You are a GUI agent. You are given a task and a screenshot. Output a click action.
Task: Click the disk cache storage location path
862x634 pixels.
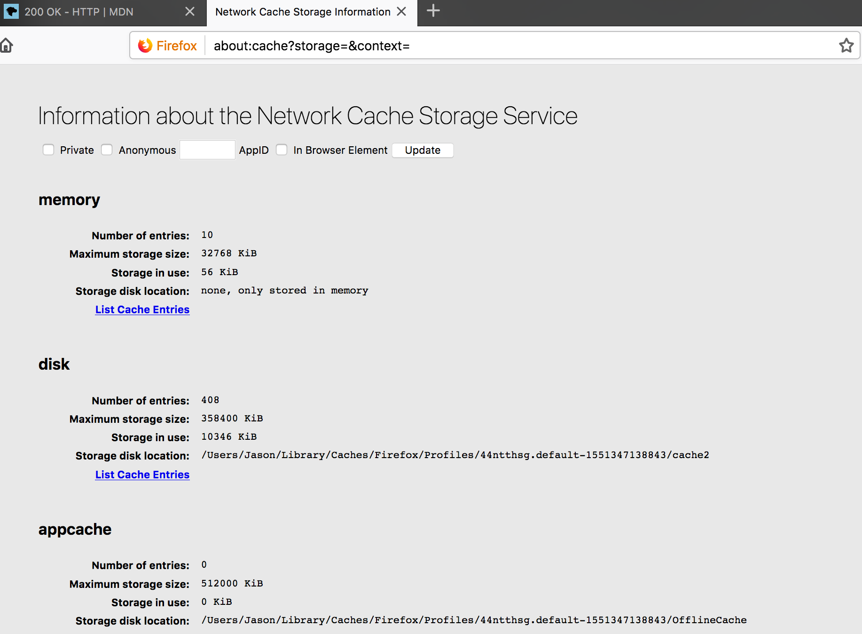click(x=455, y=455)
